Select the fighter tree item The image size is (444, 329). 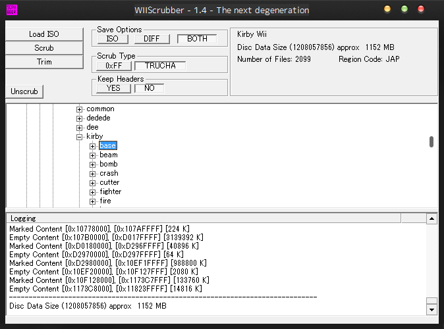pyautogui.click(x=111, y=191)
